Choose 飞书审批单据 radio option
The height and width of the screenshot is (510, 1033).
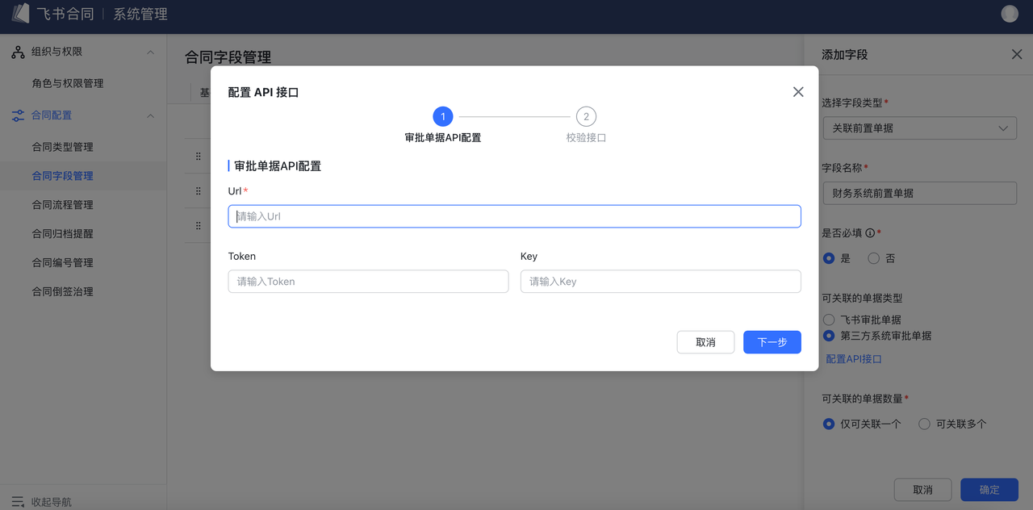pos(829,320)
